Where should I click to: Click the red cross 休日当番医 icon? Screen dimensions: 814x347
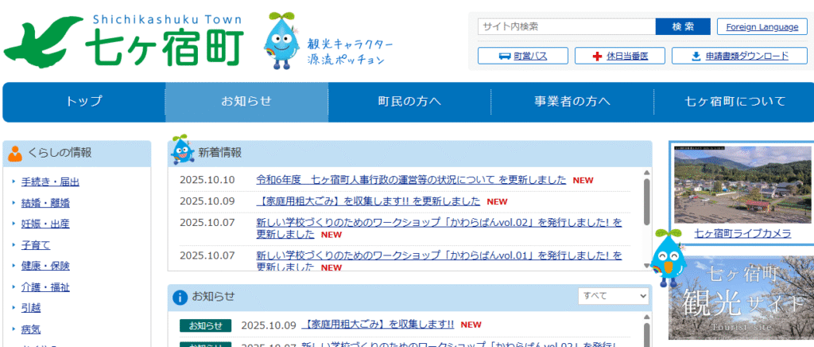pyautogui.click(x=599, y=56)
